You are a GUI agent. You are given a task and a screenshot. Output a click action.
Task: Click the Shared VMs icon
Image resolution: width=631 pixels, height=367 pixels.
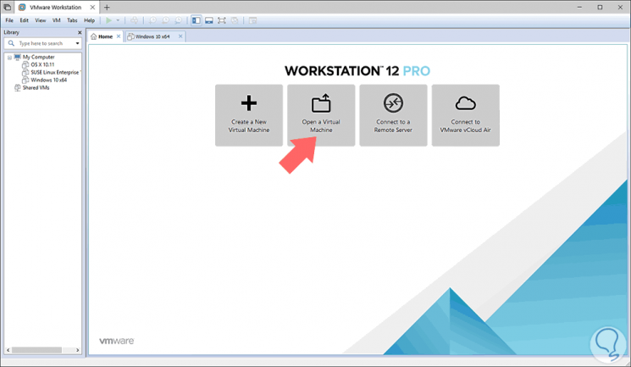tap(17, 87)
